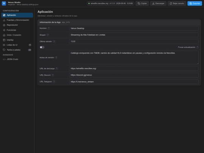Click the textarea resize handle

pos(198,63)
